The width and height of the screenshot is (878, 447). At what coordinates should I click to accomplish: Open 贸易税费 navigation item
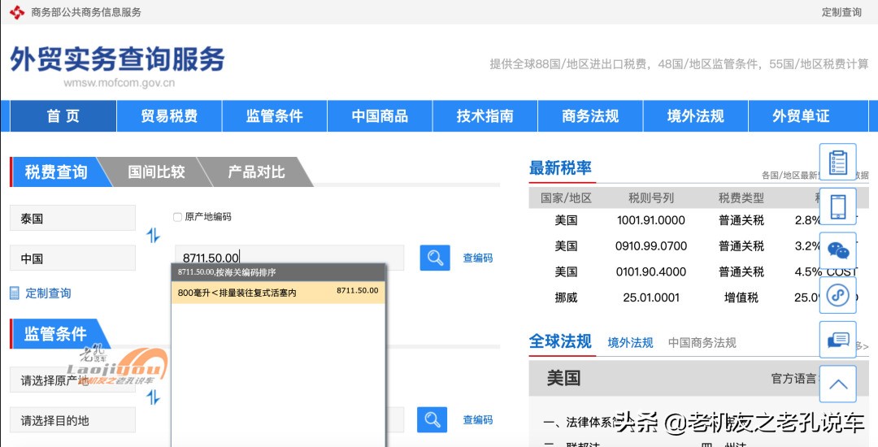(169, 115)
